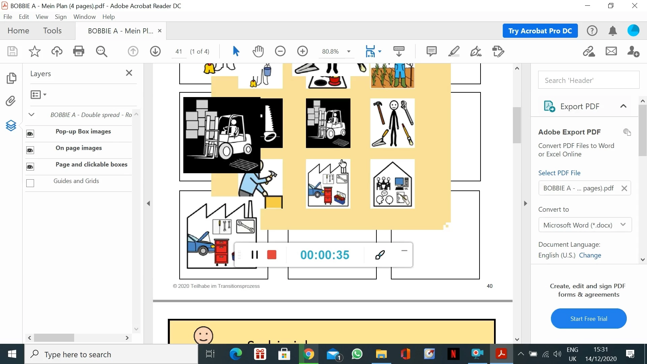Open the Add comment sticky note tool
647x364 pixels.
coord(431,51)
